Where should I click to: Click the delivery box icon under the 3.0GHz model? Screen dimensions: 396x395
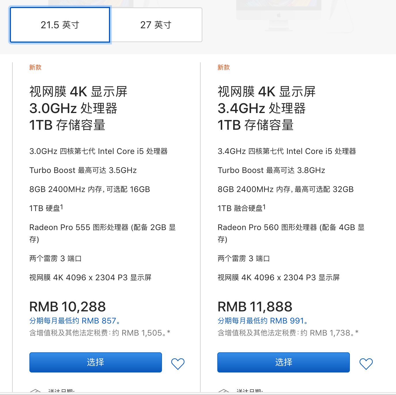point(35,391)
